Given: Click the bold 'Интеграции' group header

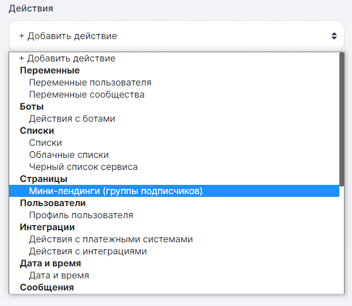Looking at the screenshot, I should click(x=47, y=227).
